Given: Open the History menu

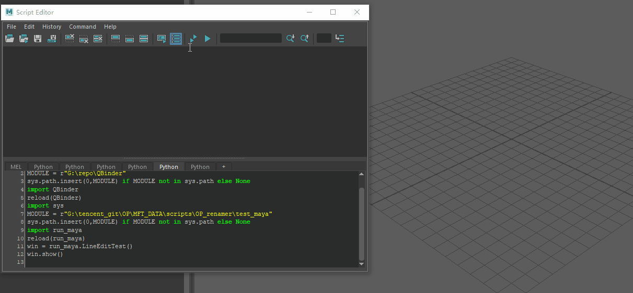Looking at the screenshot, I should coord(52,27).
